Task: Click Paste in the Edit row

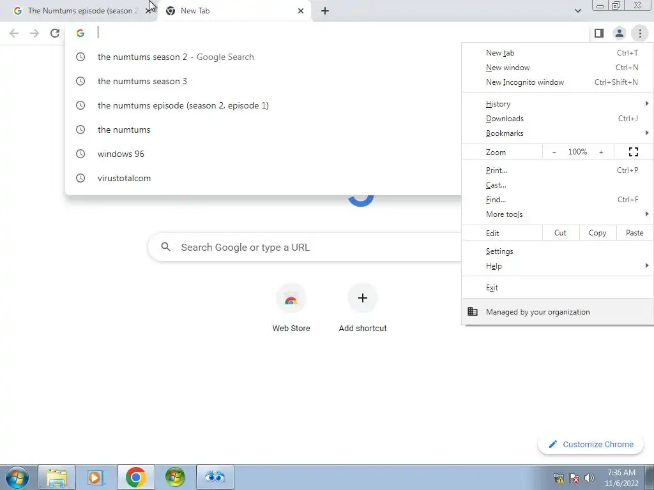Action: [634, 233]
